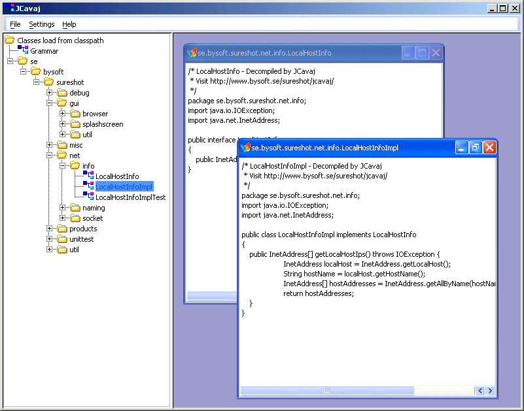This screenshot has height=411, width=524.
Task: Expand the misc tree node
Action: 49,145
